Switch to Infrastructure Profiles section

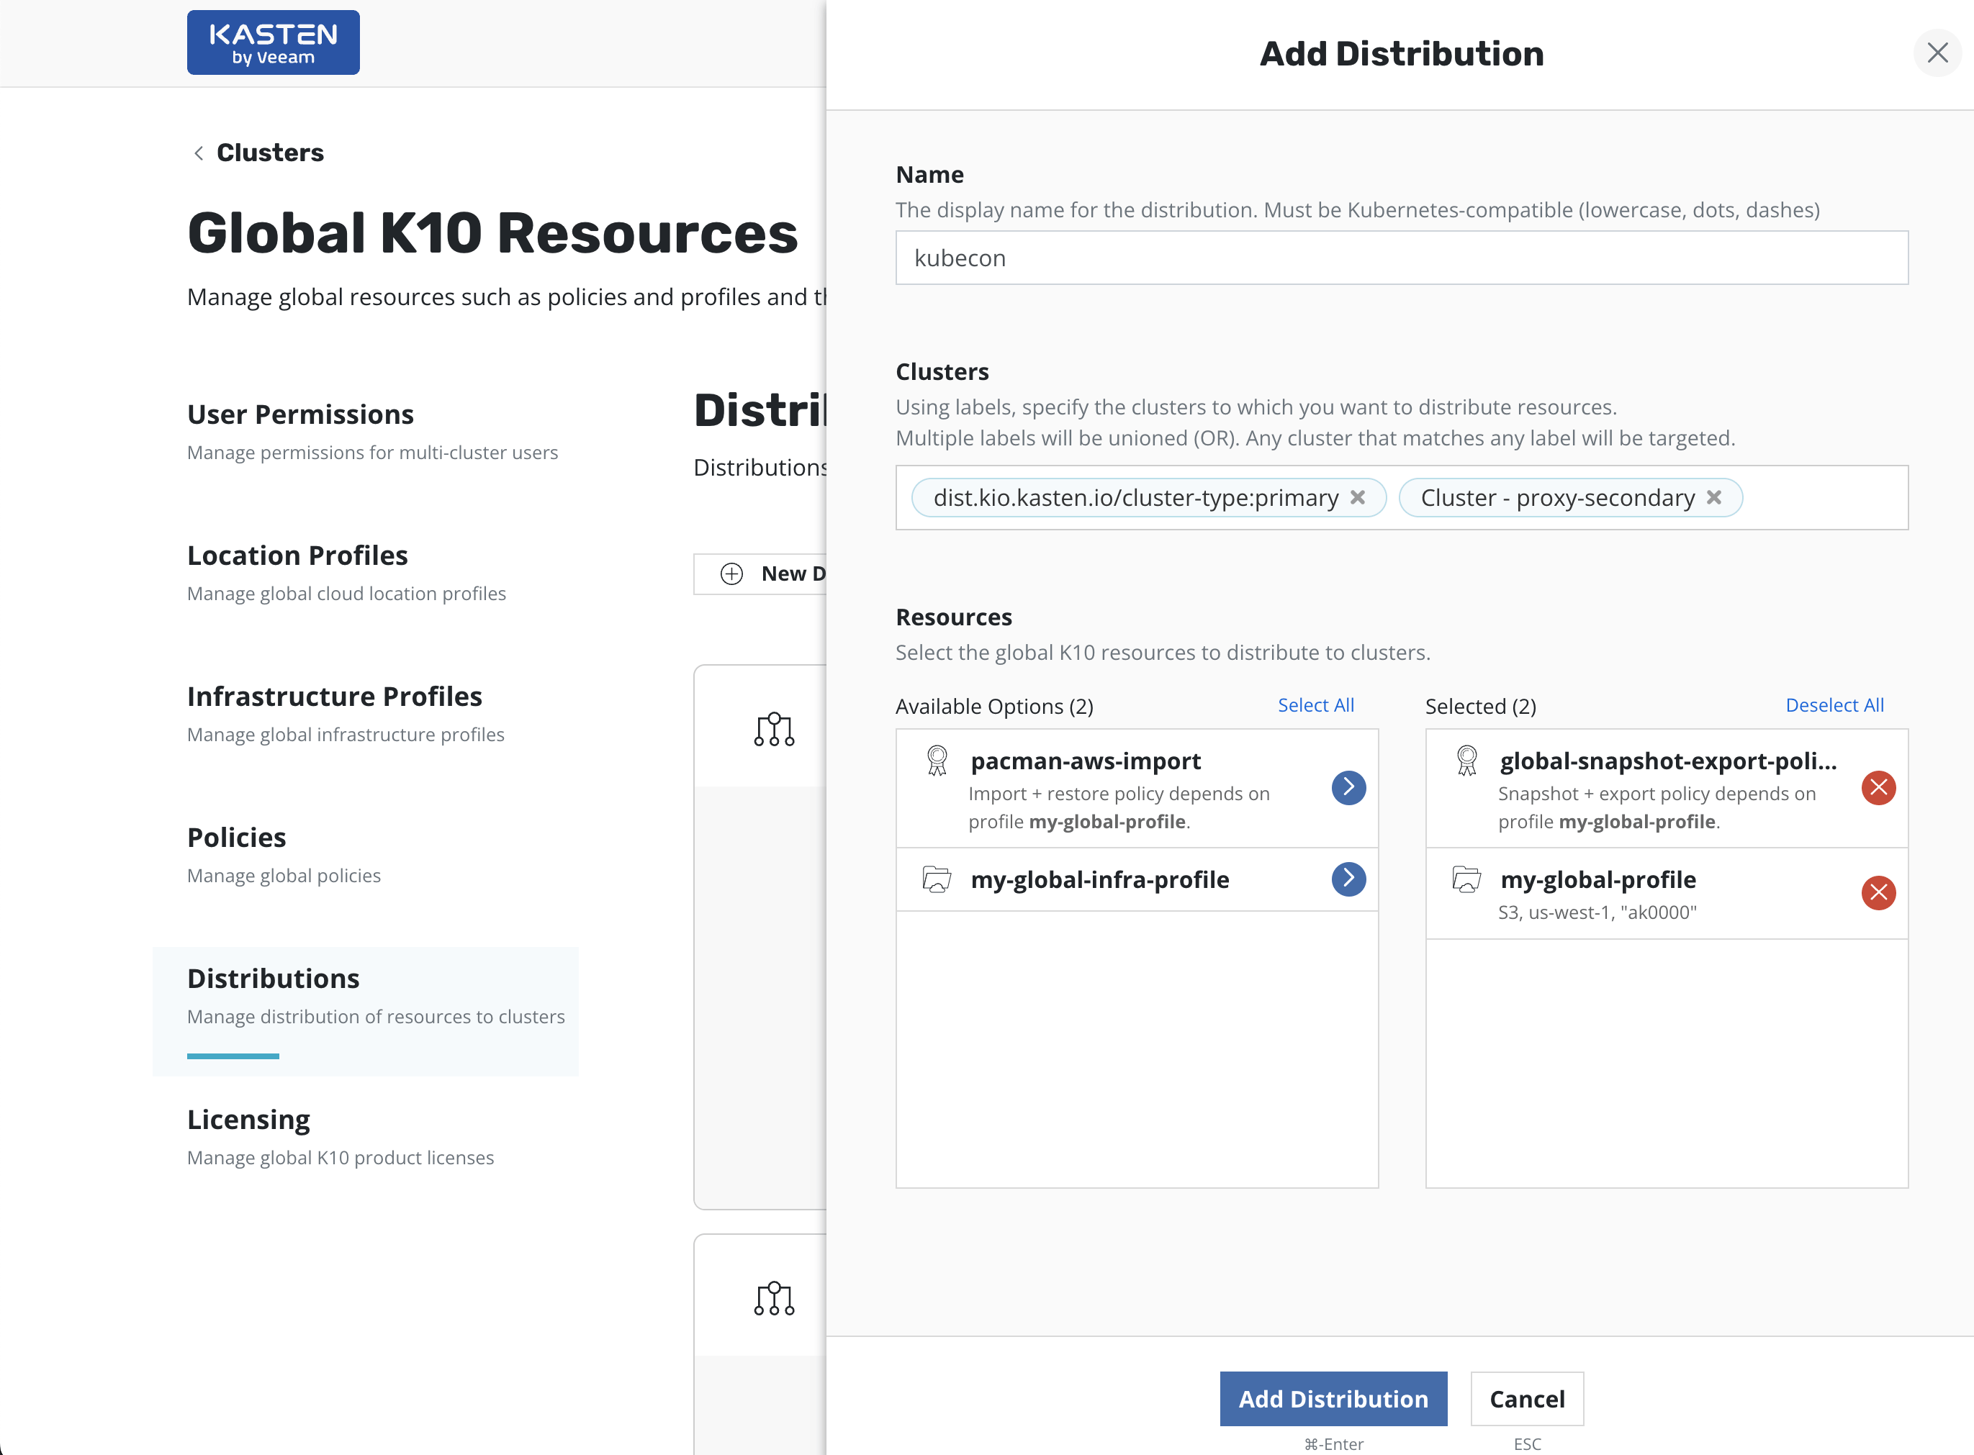click(334, 697)
